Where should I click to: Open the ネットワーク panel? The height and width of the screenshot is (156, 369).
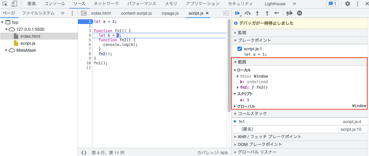(x=106, y=4)
